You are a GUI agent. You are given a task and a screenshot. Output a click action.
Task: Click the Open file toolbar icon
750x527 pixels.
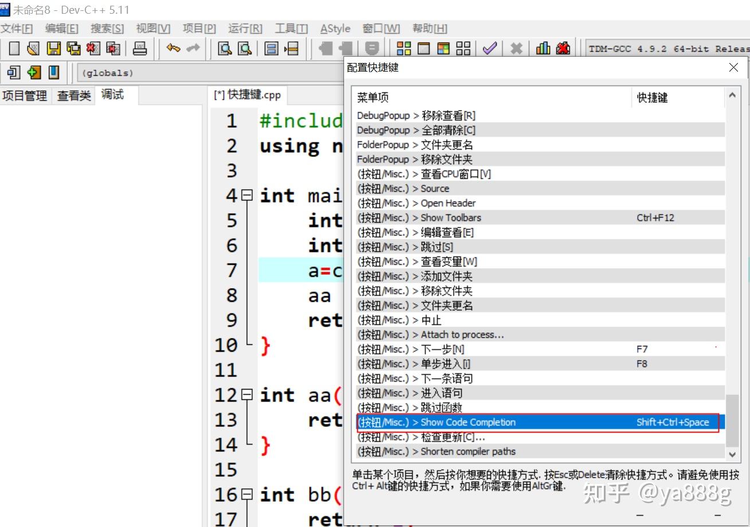pos(34,49)
